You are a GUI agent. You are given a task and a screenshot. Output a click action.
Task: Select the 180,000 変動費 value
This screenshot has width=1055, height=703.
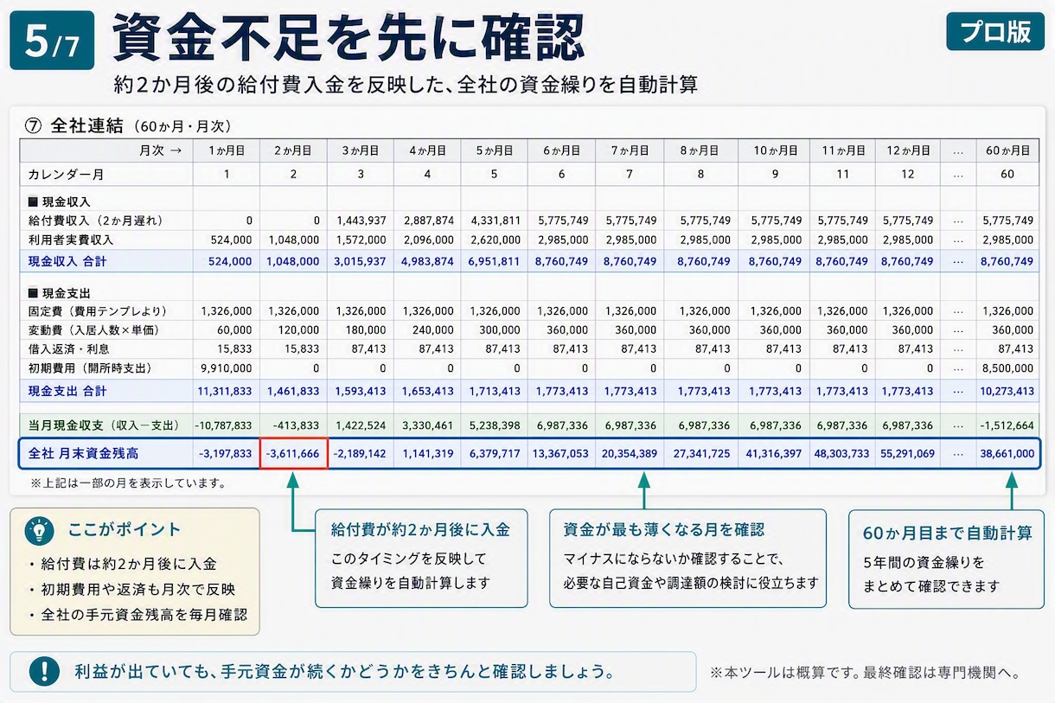coord(364,329)
